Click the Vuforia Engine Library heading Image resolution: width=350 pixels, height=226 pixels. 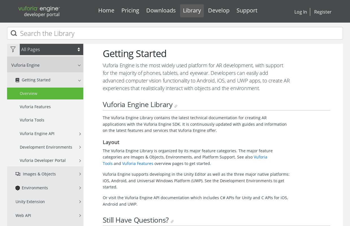click(x=137, y=105)
